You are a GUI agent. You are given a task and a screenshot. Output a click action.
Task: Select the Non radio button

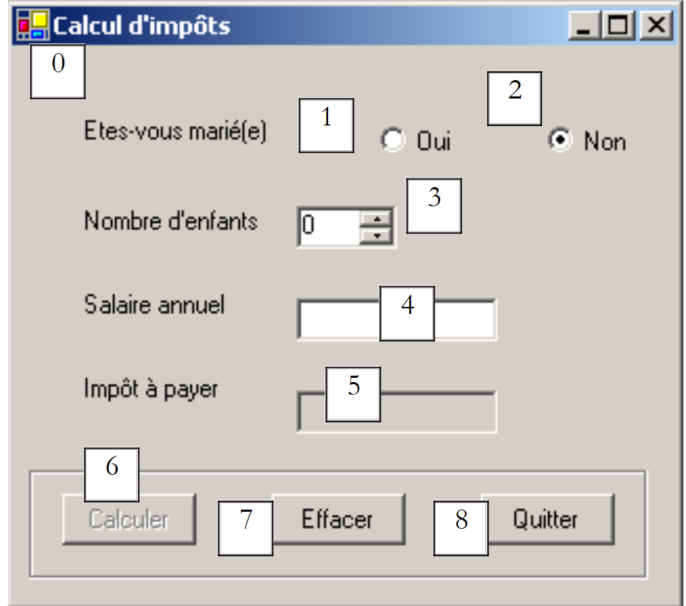pyautogui.click(x=561, y=140)
